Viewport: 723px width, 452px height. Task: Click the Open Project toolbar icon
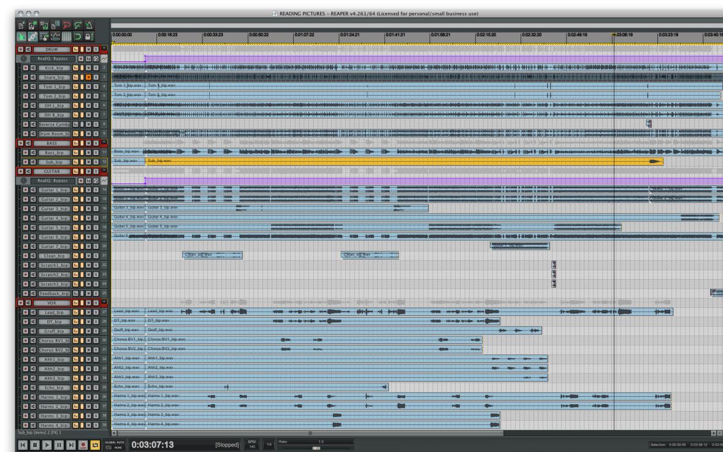pyautogui.click(x=33, y=25)
